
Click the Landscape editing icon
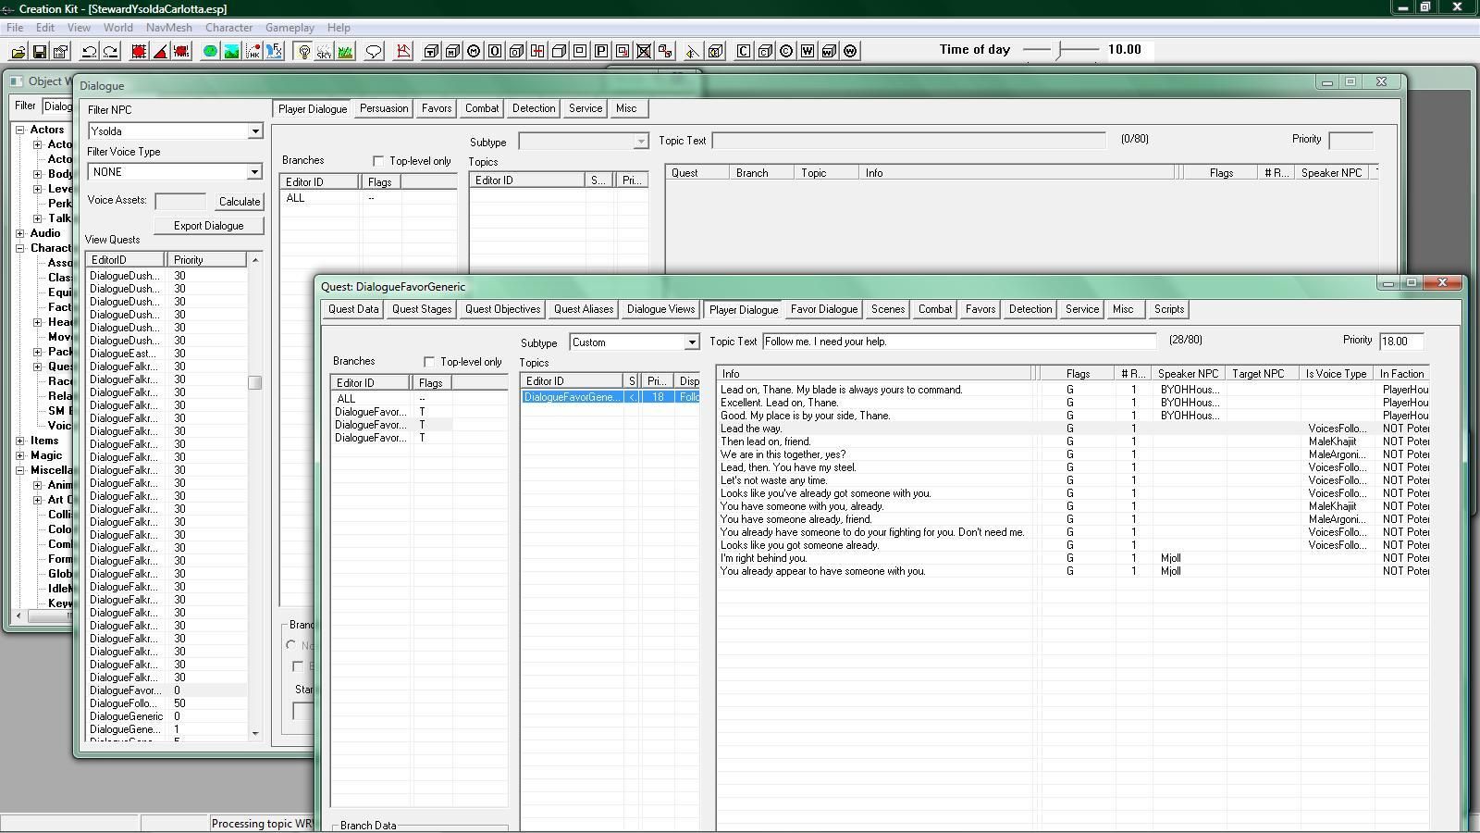coord(231,51)
